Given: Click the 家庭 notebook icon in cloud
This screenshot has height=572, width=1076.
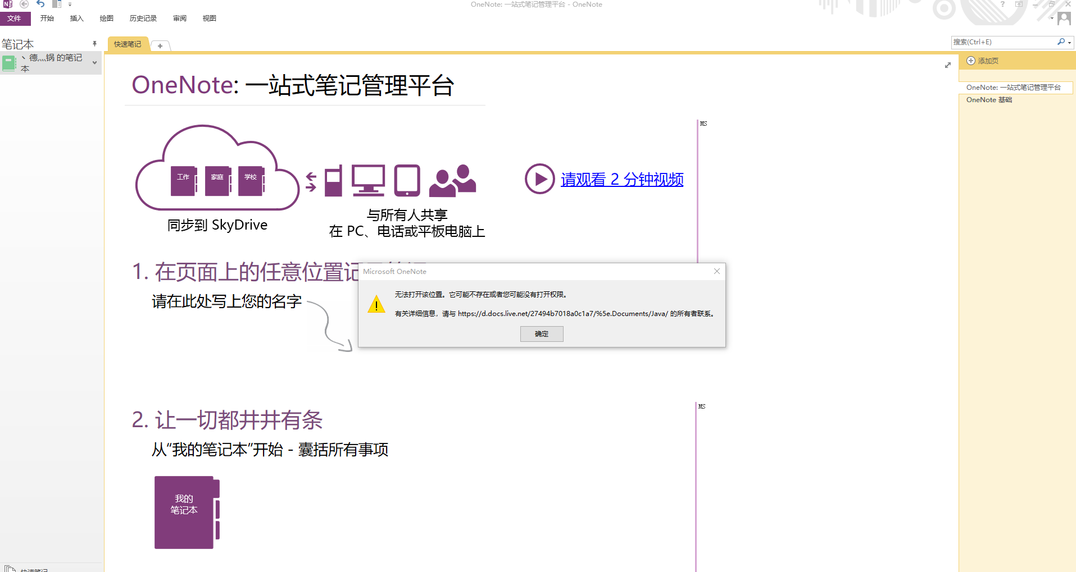Looking at the screenshot, I should point(218,181).
